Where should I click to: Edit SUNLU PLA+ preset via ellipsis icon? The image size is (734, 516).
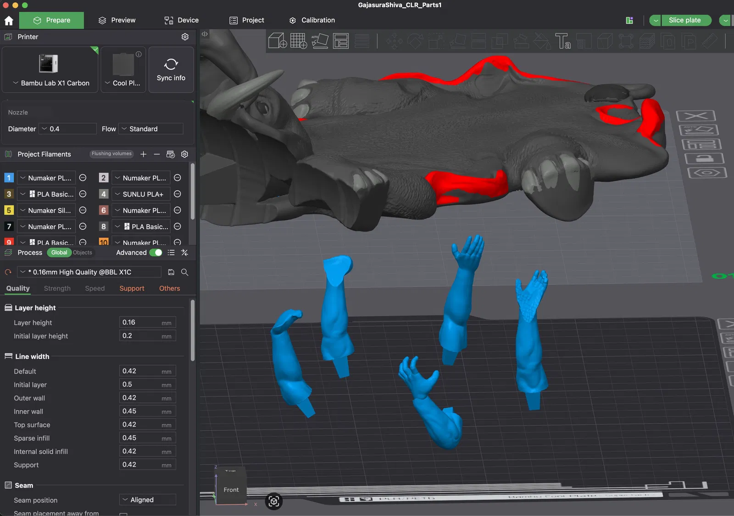(x=178, y=194)
